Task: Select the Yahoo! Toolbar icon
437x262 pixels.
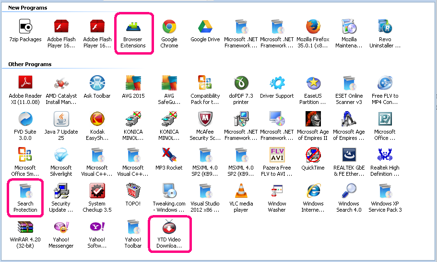Action: 133,227
